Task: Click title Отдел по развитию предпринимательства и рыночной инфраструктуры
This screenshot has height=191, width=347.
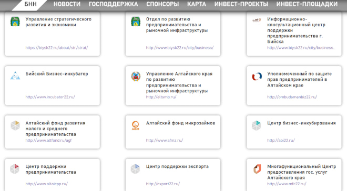Action: click(x=177, y=25)
